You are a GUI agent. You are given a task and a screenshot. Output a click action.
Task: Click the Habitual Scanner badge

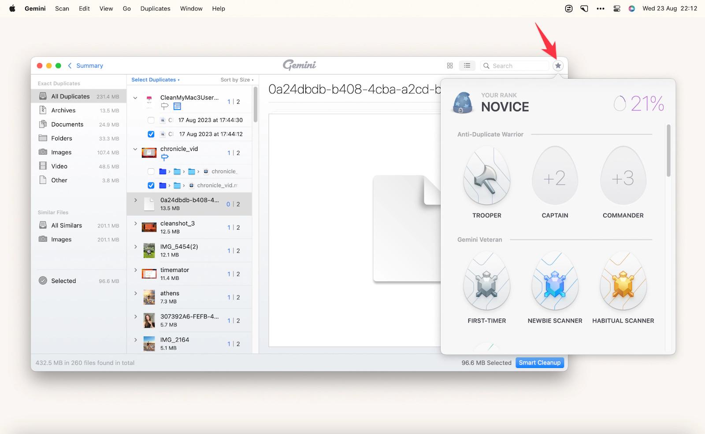(623, 281)
